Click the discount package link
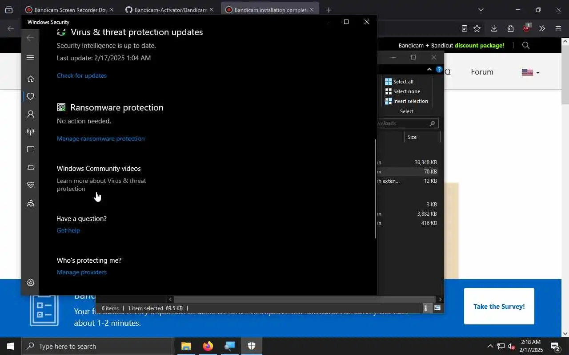This screenshot has height=355, width=569. 479,45
